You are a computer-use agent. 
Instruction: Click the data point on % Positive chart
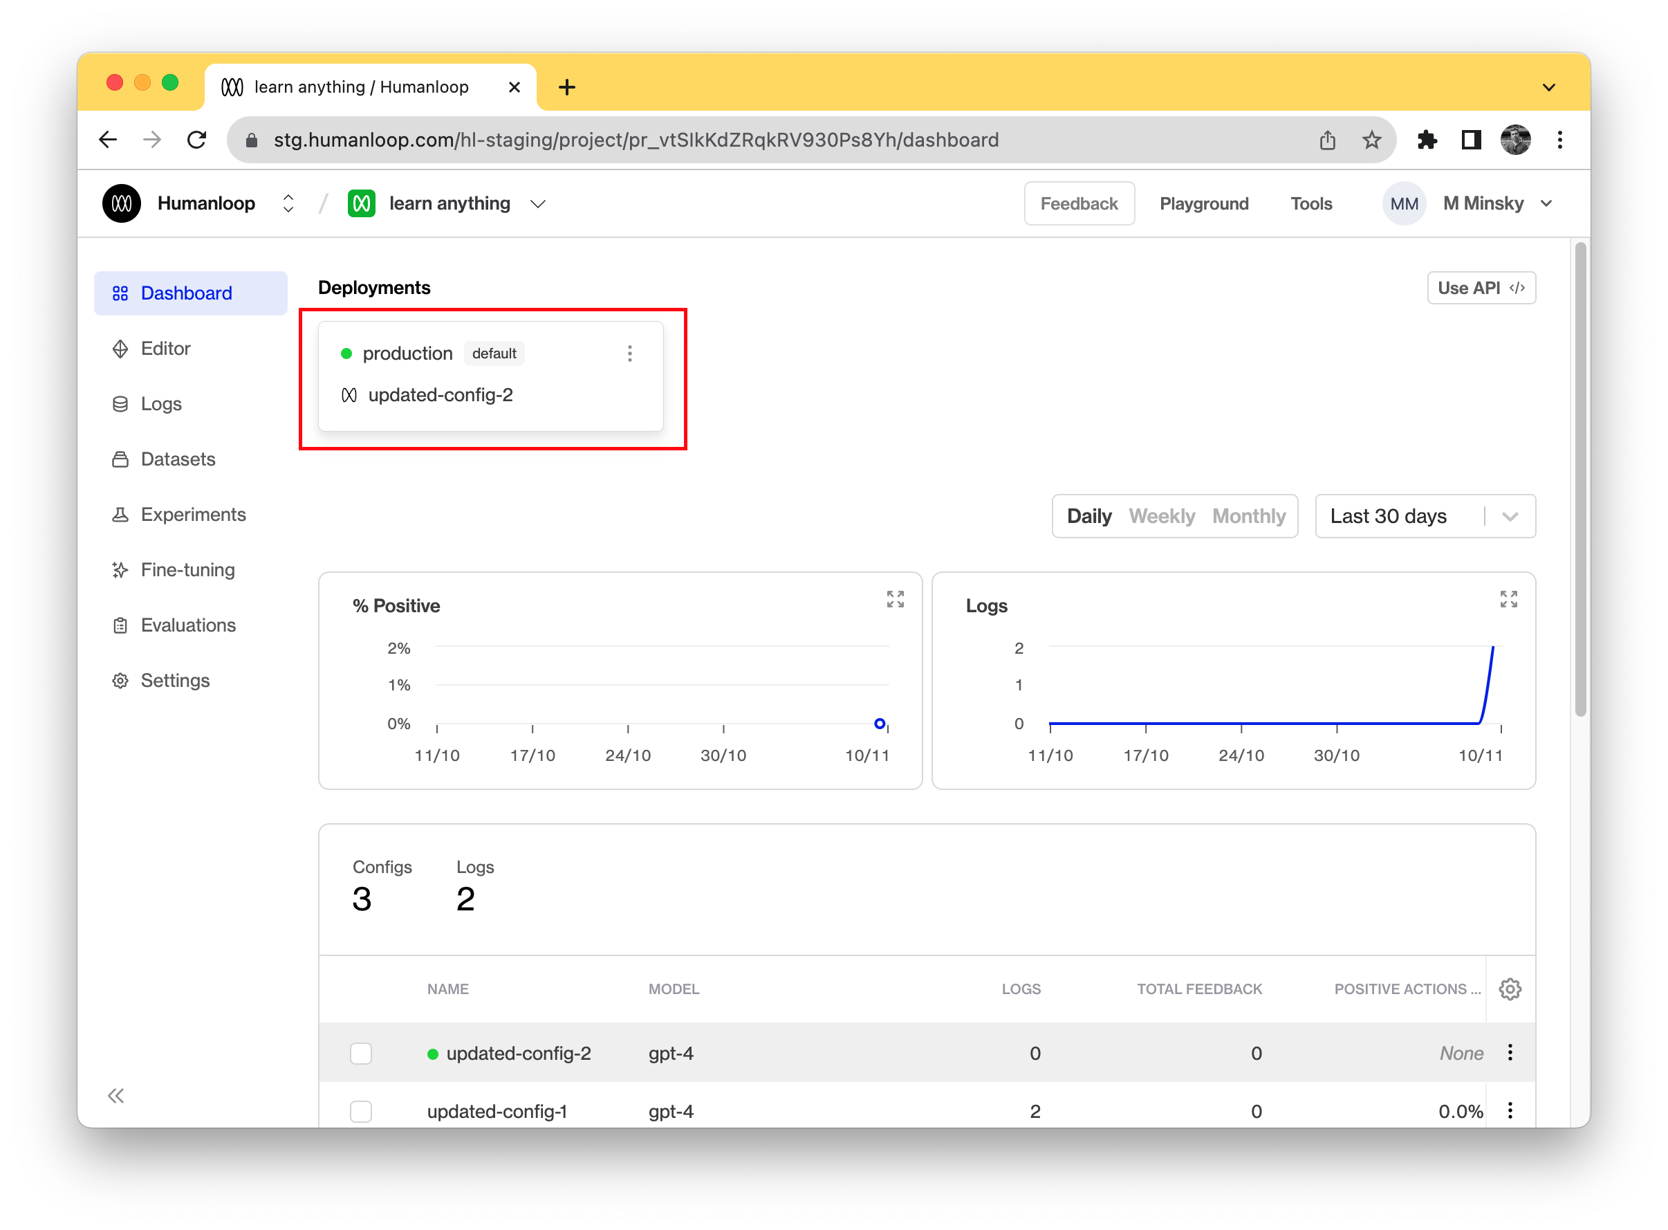879,723
